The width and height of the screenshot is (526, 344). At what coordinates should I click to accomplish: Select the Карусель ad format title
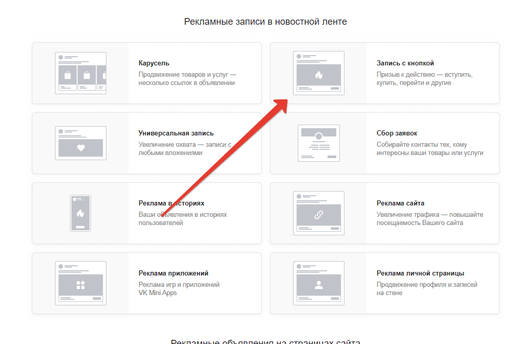[154, 63]
